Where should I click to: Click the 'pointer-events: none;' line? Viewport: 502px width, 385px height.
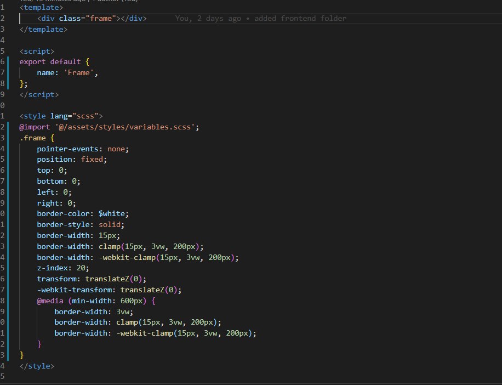pos(83,149)
